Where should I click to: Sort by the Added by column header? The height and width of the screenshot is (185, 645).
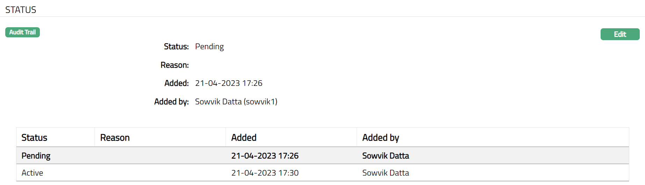click(380, 138)
